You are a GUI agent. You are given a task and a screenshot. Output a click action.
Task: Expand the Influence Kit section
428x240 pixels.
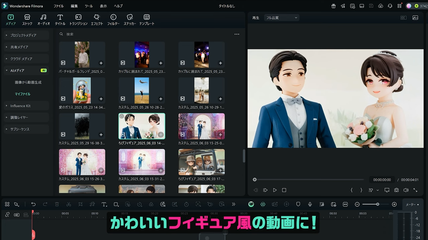[27, 106]
